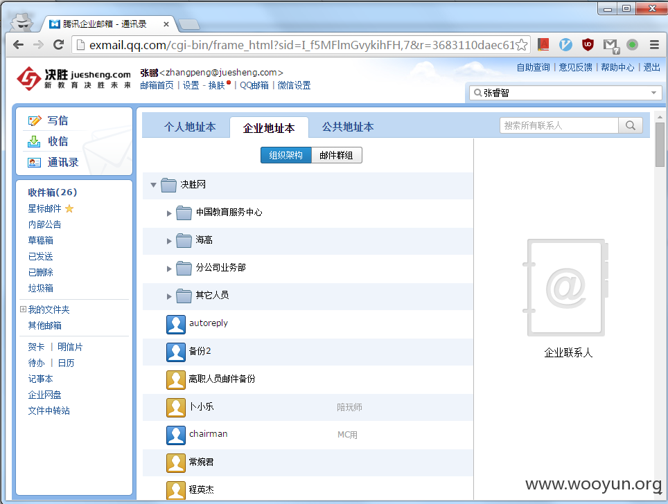
Task: Click 意见反馈 link
Action: (x=576, y=67)
